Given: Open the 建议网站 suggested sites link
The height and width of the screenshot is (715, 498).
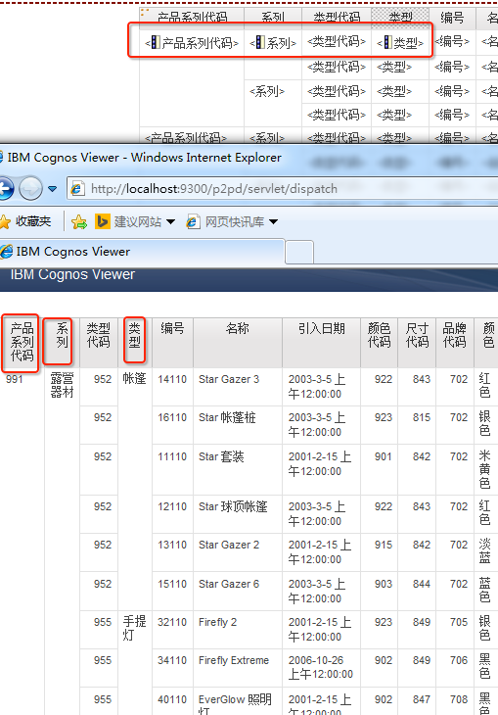Looking at the screenshot, I should (x=128, y=222).
